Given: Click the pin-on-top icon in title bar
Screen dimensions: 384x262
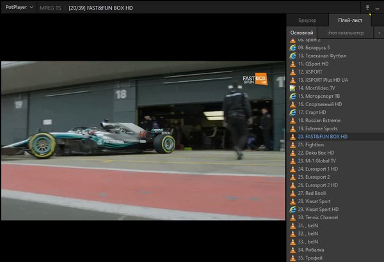Looking at the screenshot, I should coord(369,7).
